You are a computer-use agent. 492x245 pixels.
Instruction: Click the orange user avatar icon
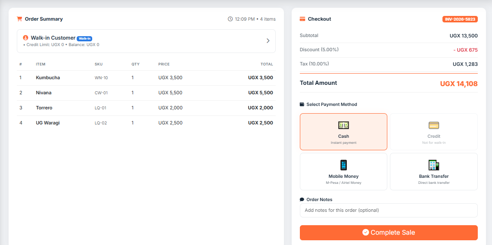(x=26, y=37)
